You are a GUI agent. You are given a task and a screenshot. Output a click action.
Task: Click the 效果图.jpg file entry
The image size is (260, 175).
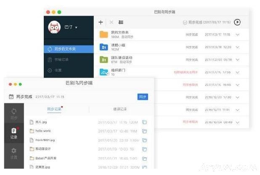pos(42,167)
